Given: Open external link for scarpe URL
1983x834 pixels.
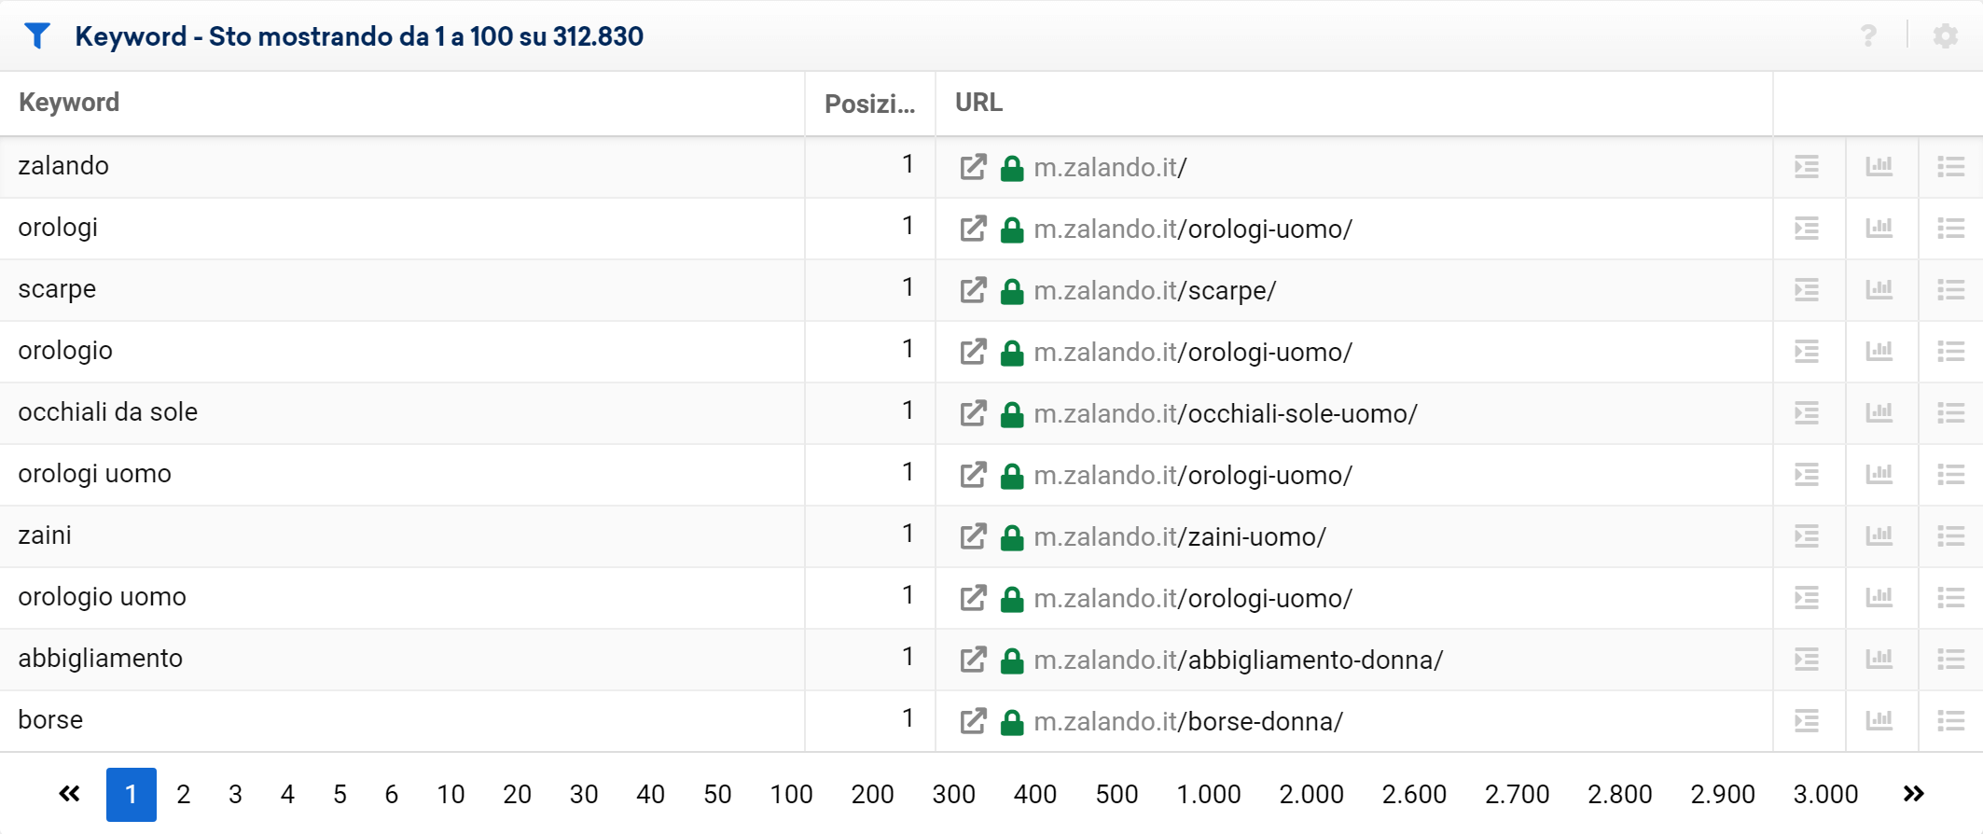Looking at the screenshot, I should (973, 290).
